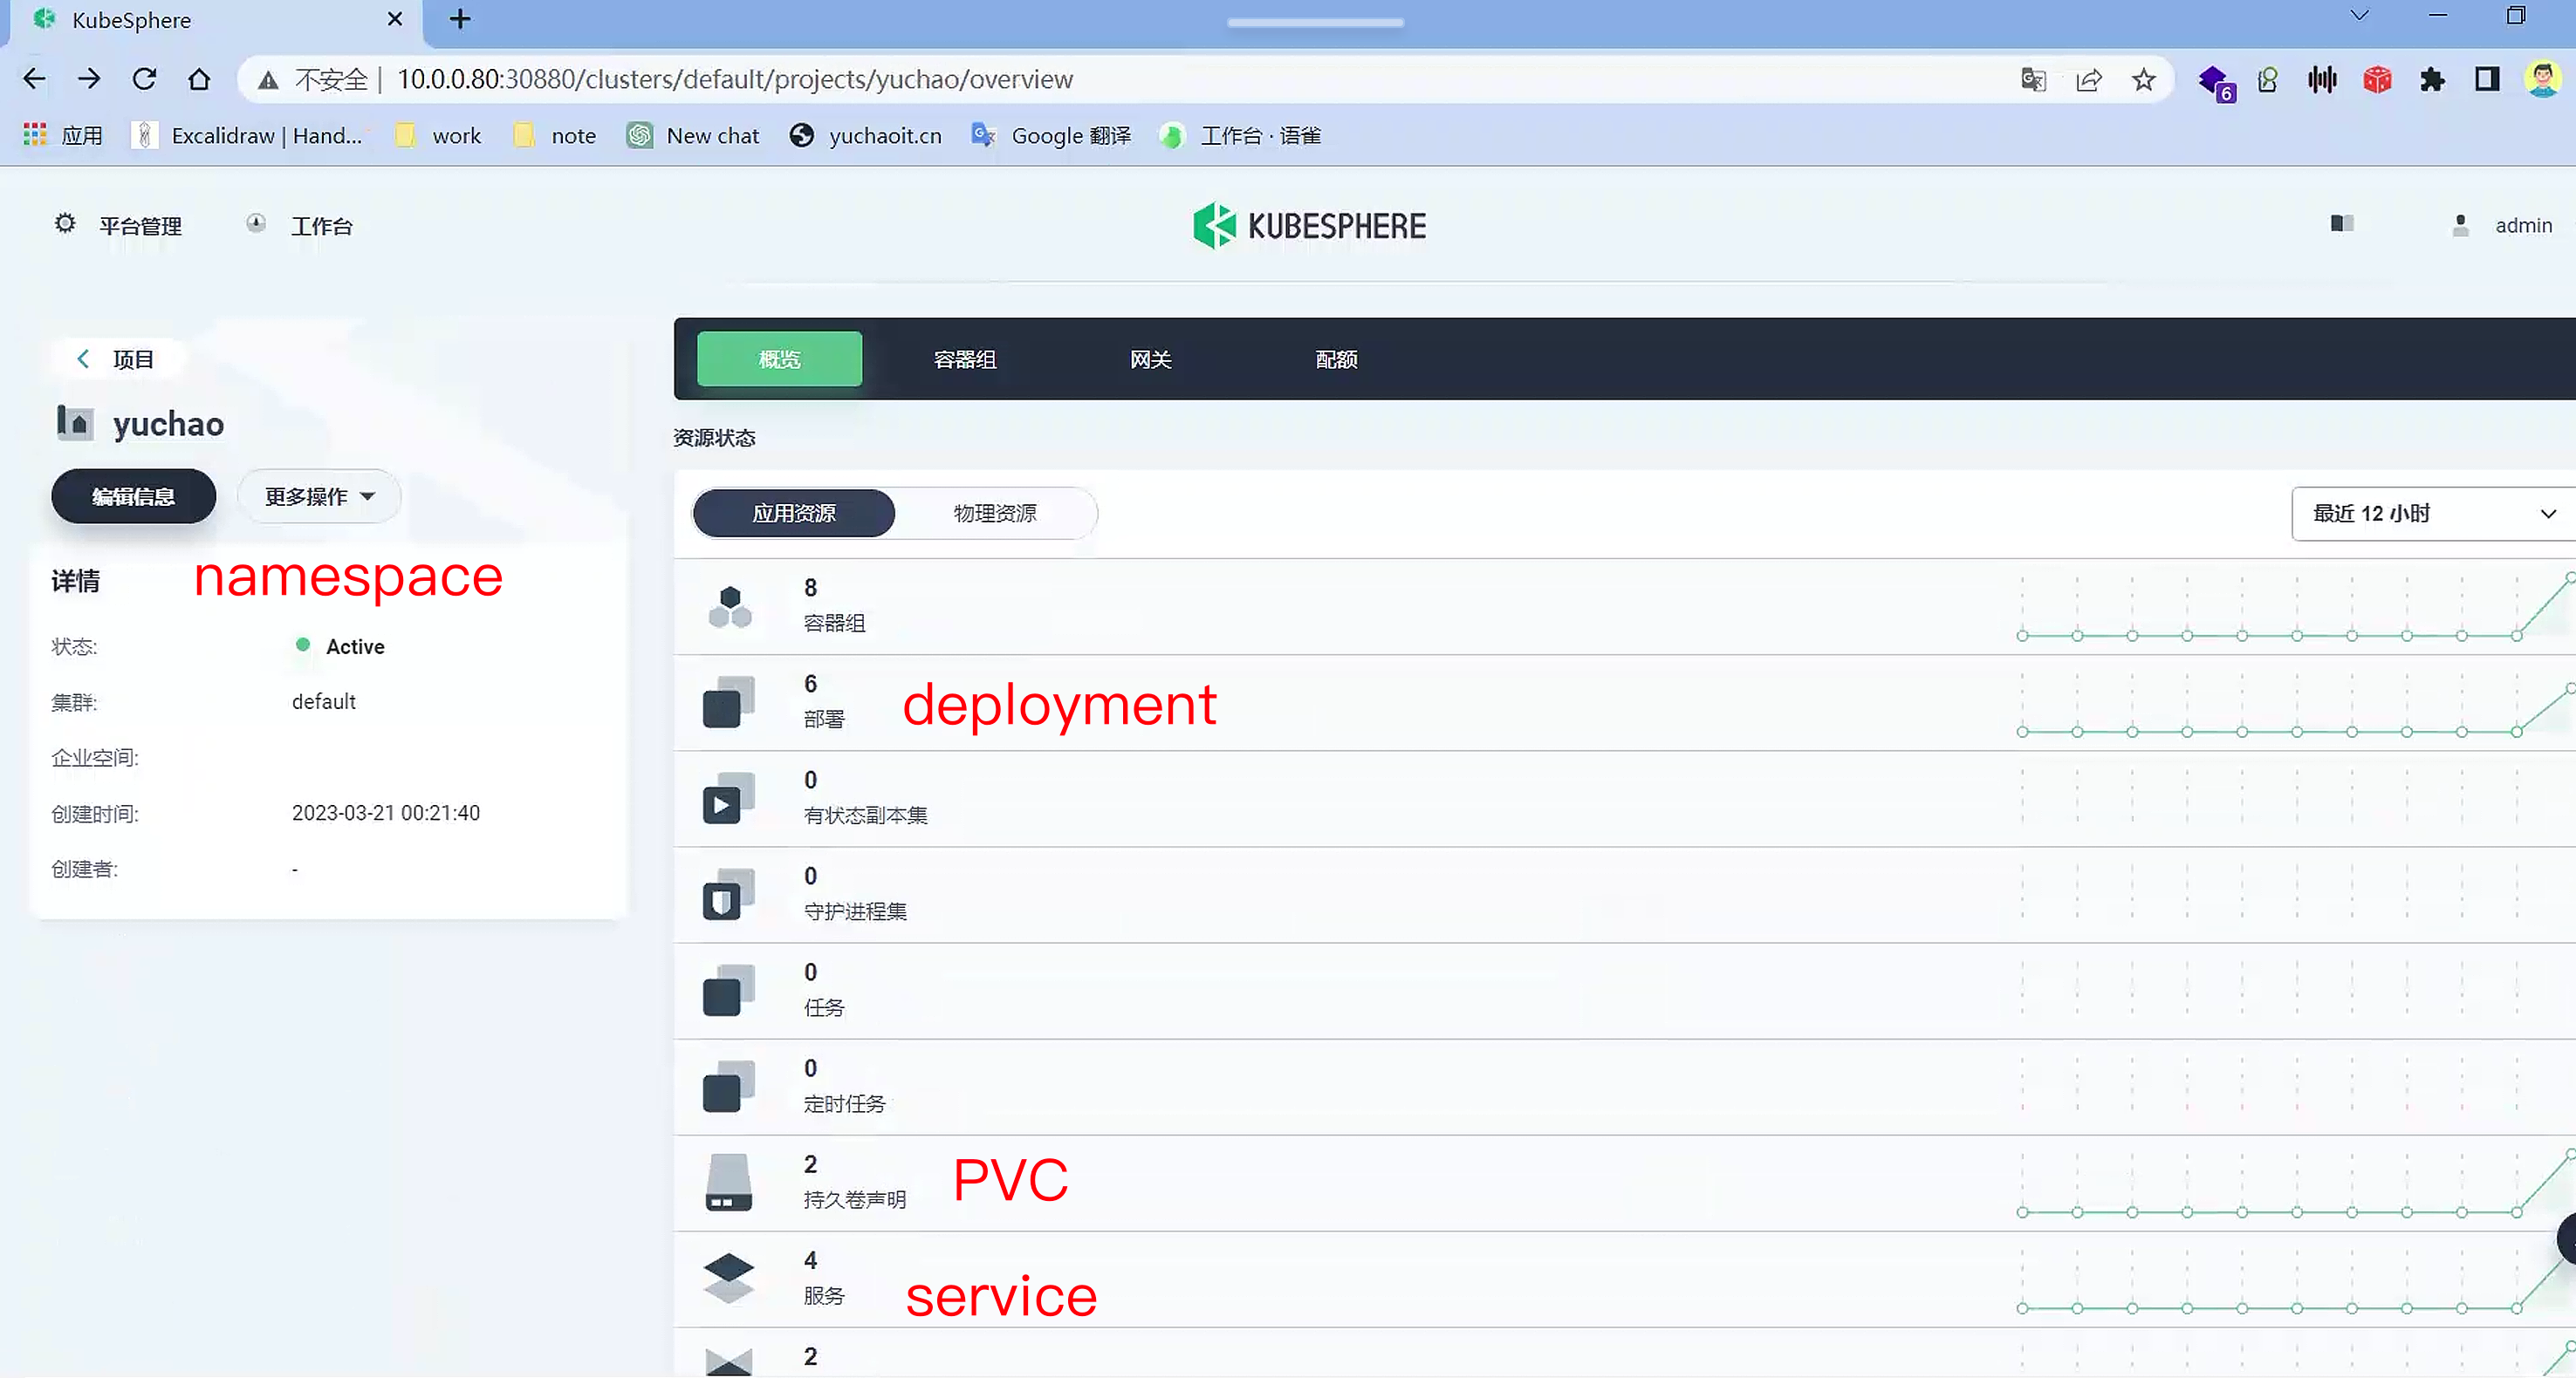
Task: Open the yuchaoit.cn bookmark
Action: 866,136
